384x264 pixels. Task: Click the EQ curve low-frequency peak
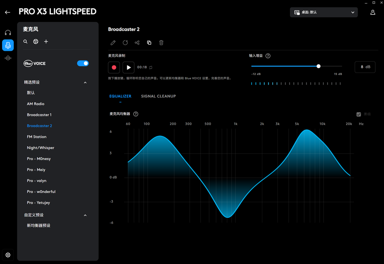[x=160, y=136]
